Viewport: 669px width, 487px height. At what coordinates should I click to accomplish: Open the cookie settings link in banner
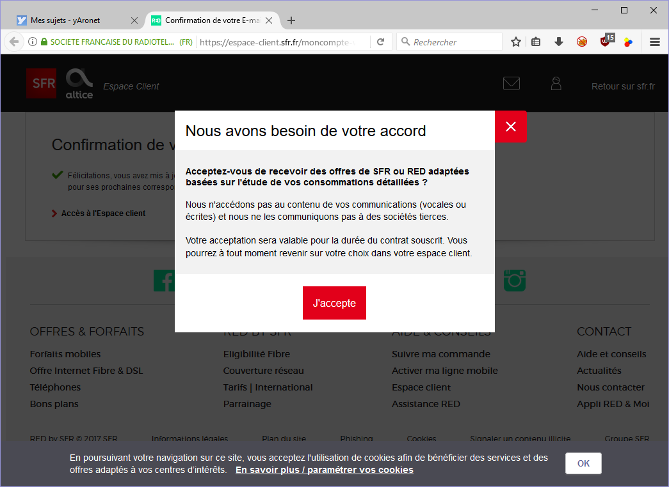tap(324, 470)
